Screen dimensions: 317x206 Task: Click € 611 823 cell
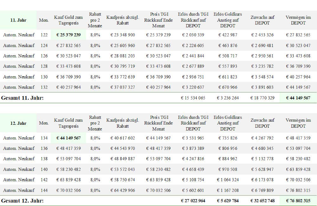coord(228,77)
